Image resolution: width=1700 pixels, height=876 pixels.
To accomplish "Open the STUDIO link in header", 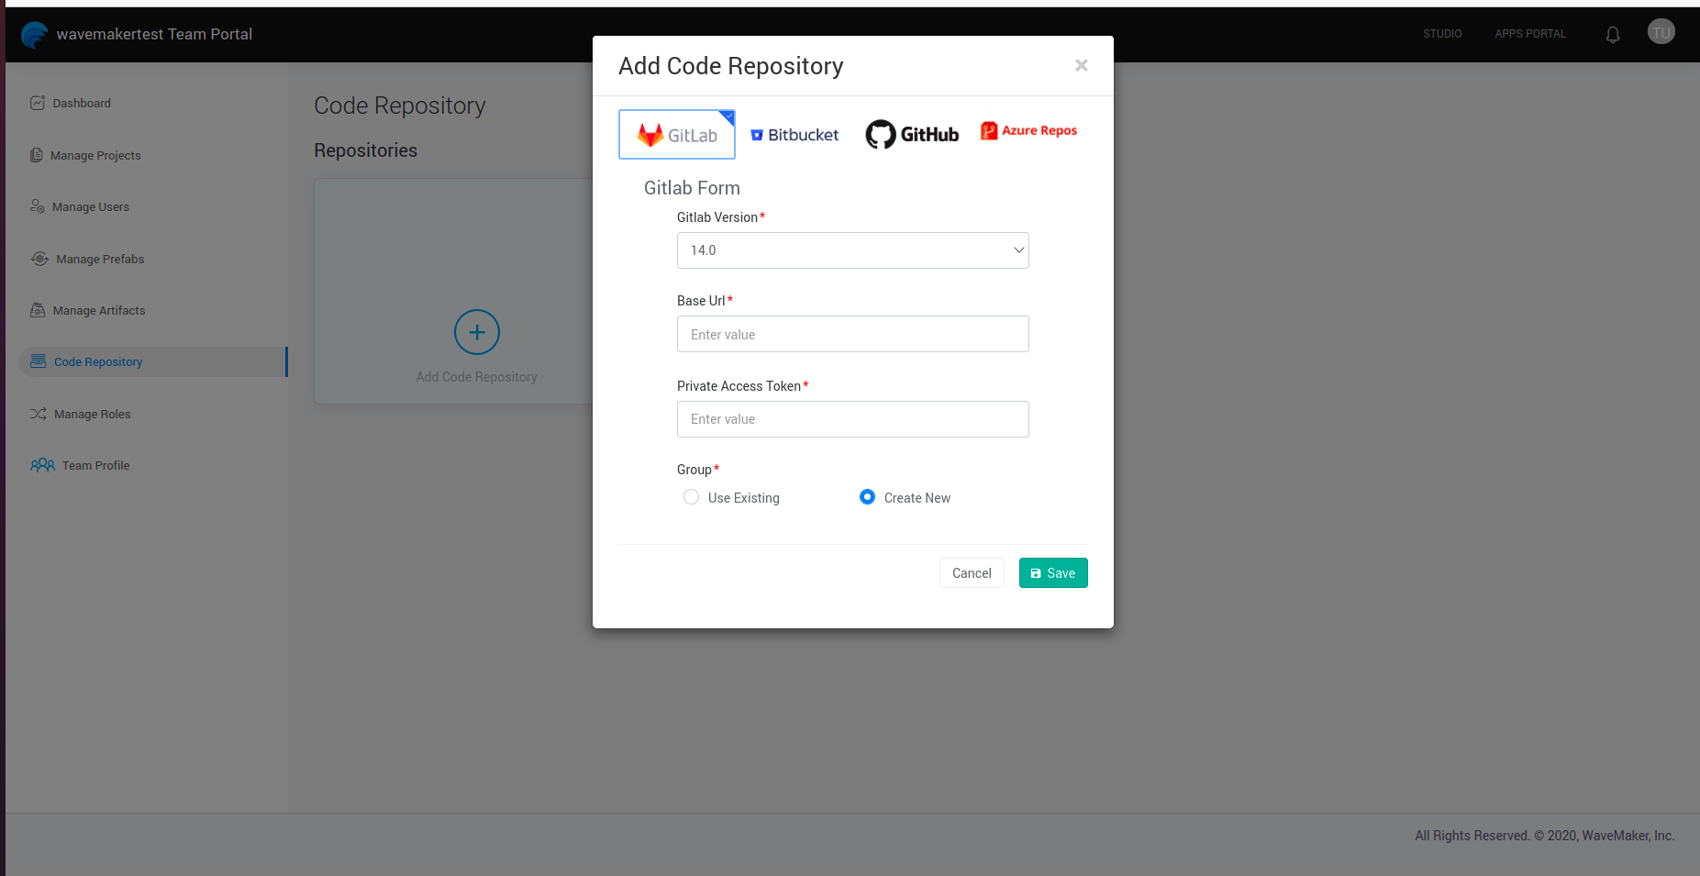I will pyautogui.click(x=1442, y=34).
